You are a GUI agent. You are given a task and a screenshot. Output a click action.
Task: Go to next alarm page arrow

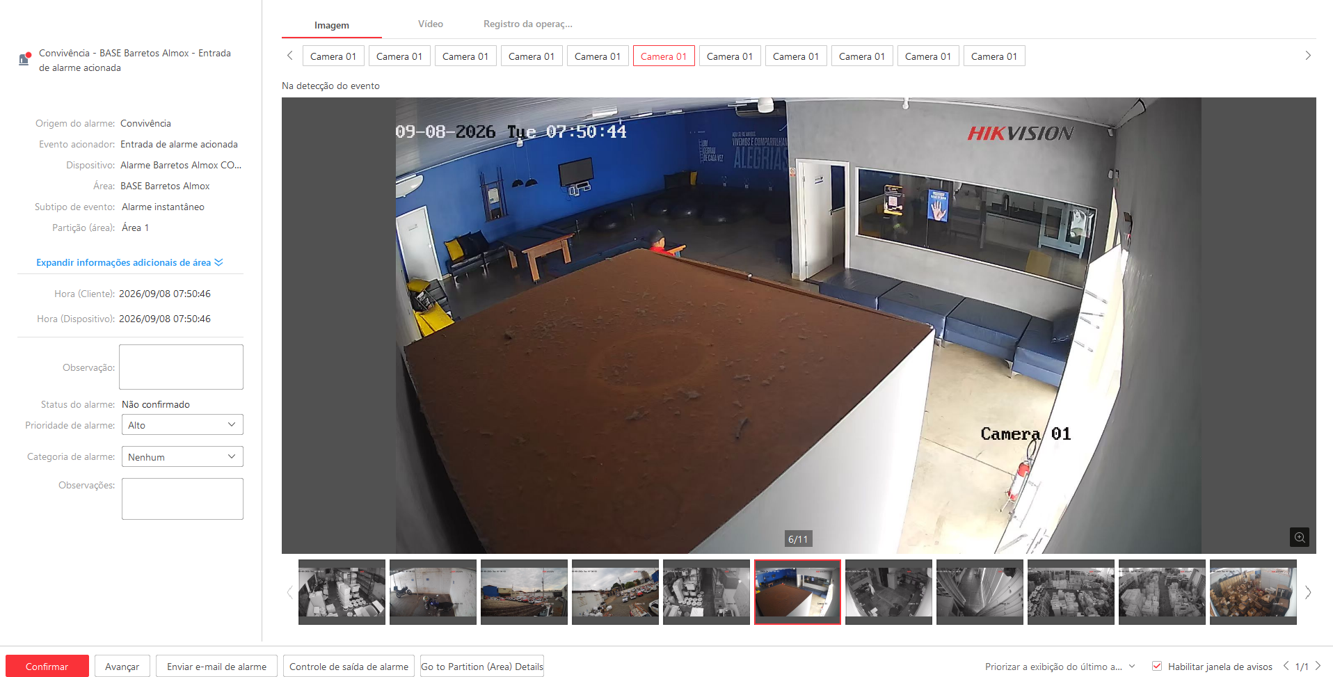pyautogui.click(x=1318, y=666)
